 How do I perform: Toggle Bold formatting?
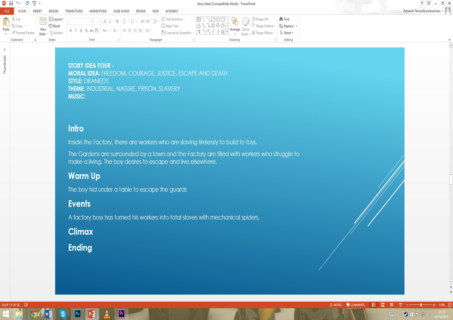[70, 31]
